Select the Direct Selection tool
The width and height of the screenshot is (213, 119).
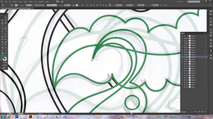tap(6, 18)
